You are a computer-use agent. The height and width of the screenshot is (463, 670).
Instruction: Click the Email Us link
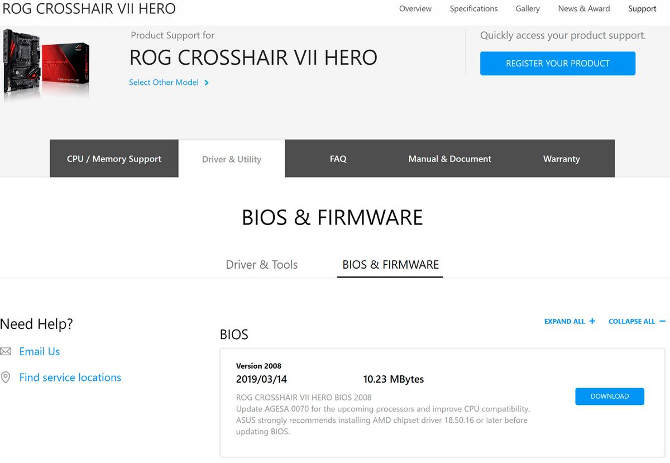(40, 352)
